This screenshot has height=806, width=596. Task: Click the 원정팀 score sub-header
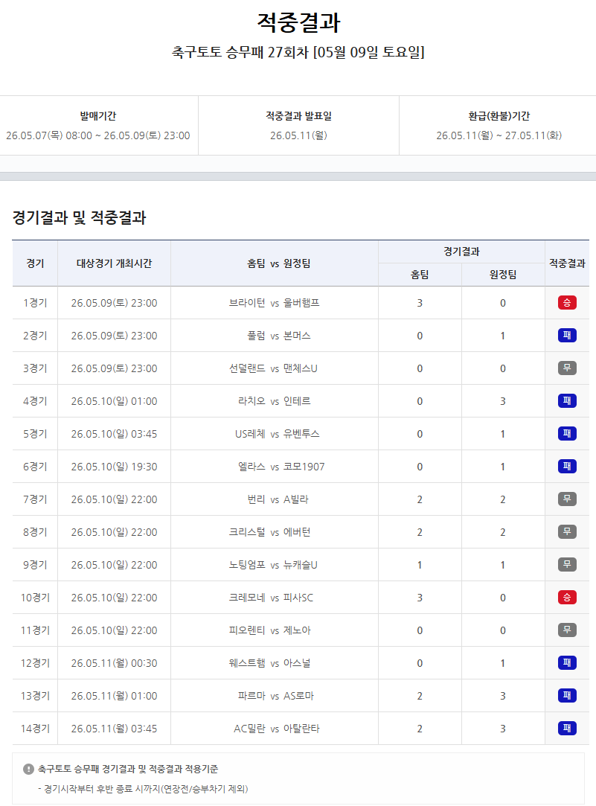pos(503,275)
